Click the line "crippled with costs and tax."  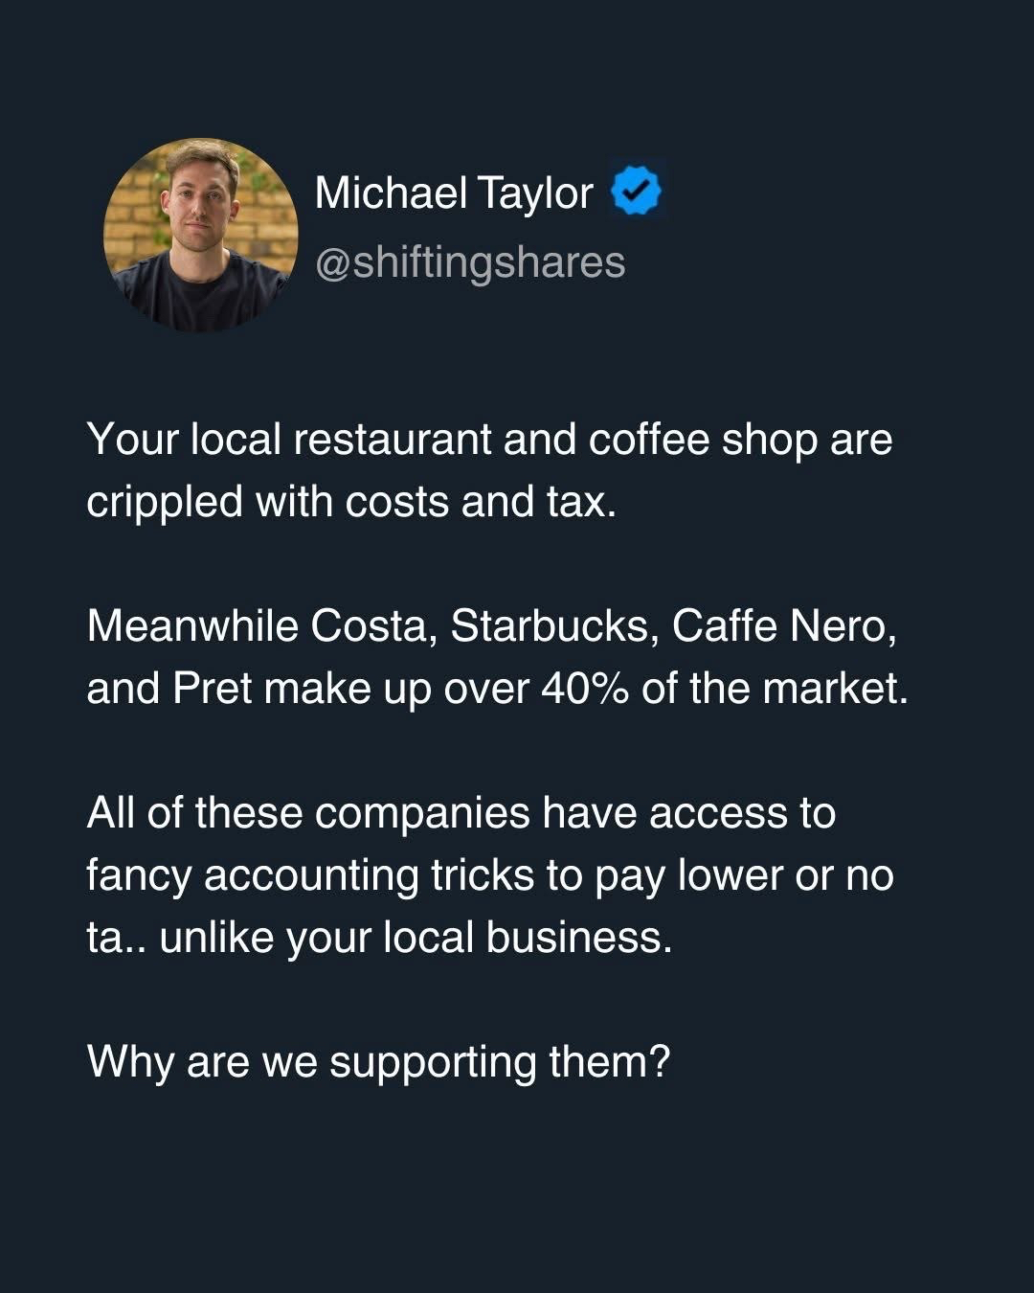click(351, 502)
